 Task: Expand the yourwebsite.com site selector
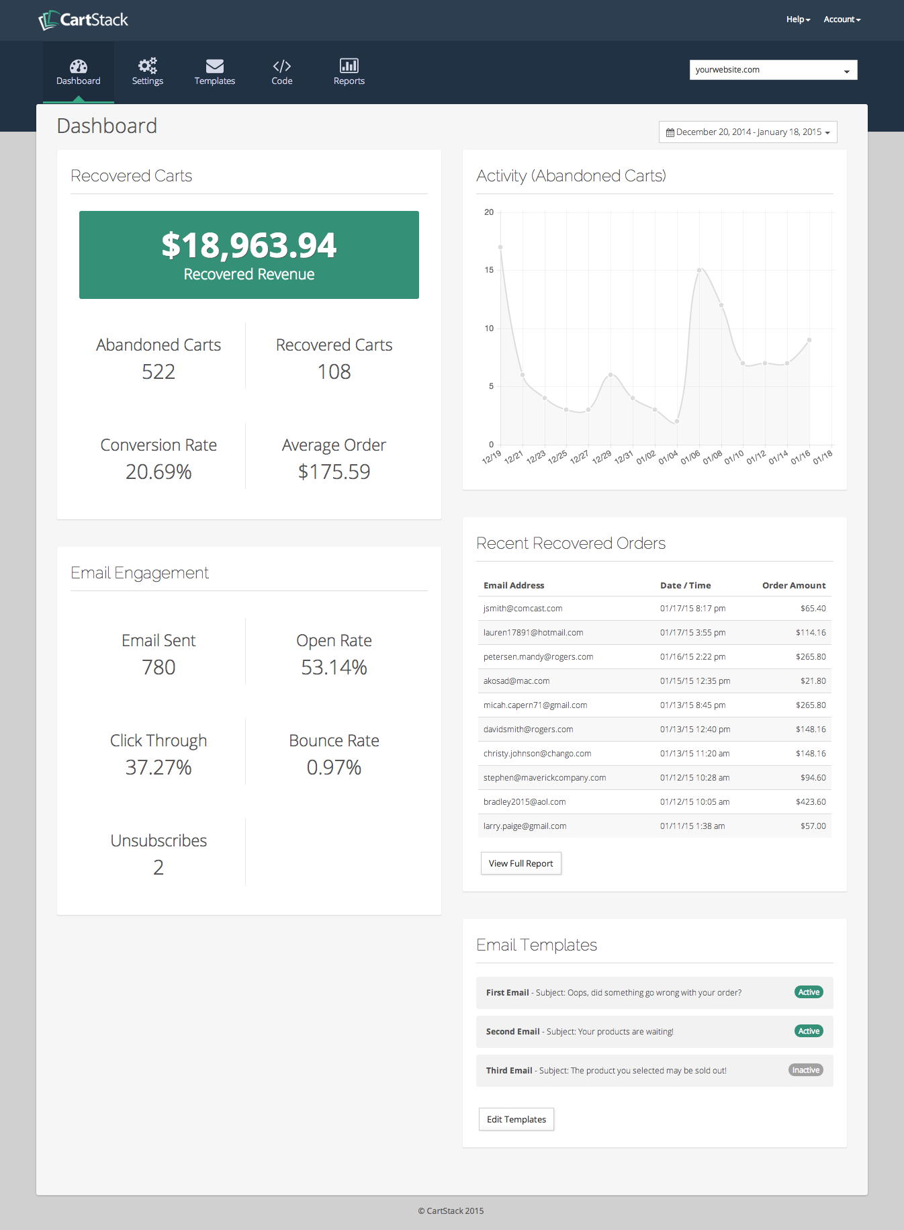coord(773,70)
